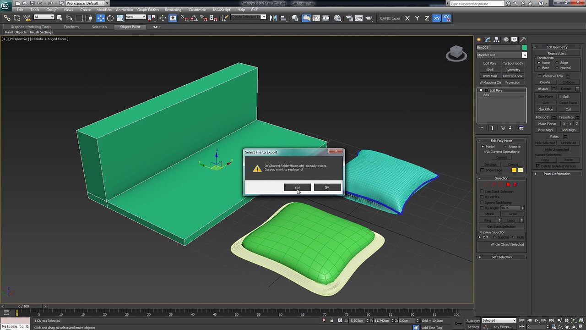Image resolution: width=586 pixels, height=330 pixels.
Task: Open the Hierarchy command panel tab
Action: [496, 39]
